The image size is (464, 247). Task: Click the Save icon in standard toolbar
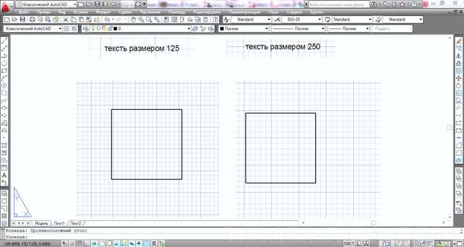coord(22,20)
